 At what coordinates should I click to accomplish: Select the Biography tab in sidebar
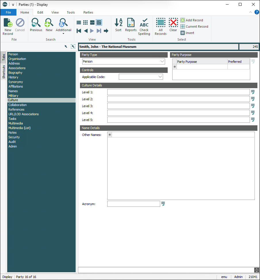coord(15,73)
